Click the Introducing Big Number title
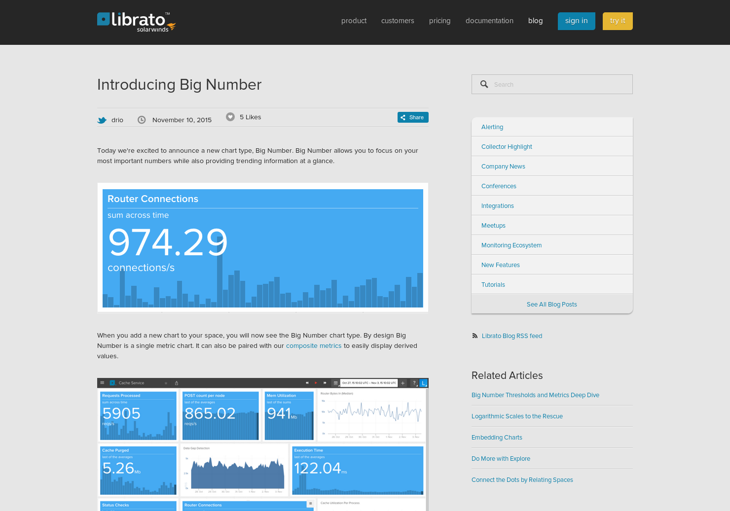 (x=180, y=85)
